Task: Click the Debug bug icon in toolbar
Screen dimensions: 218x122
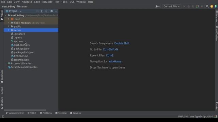Action: (188, 6)
